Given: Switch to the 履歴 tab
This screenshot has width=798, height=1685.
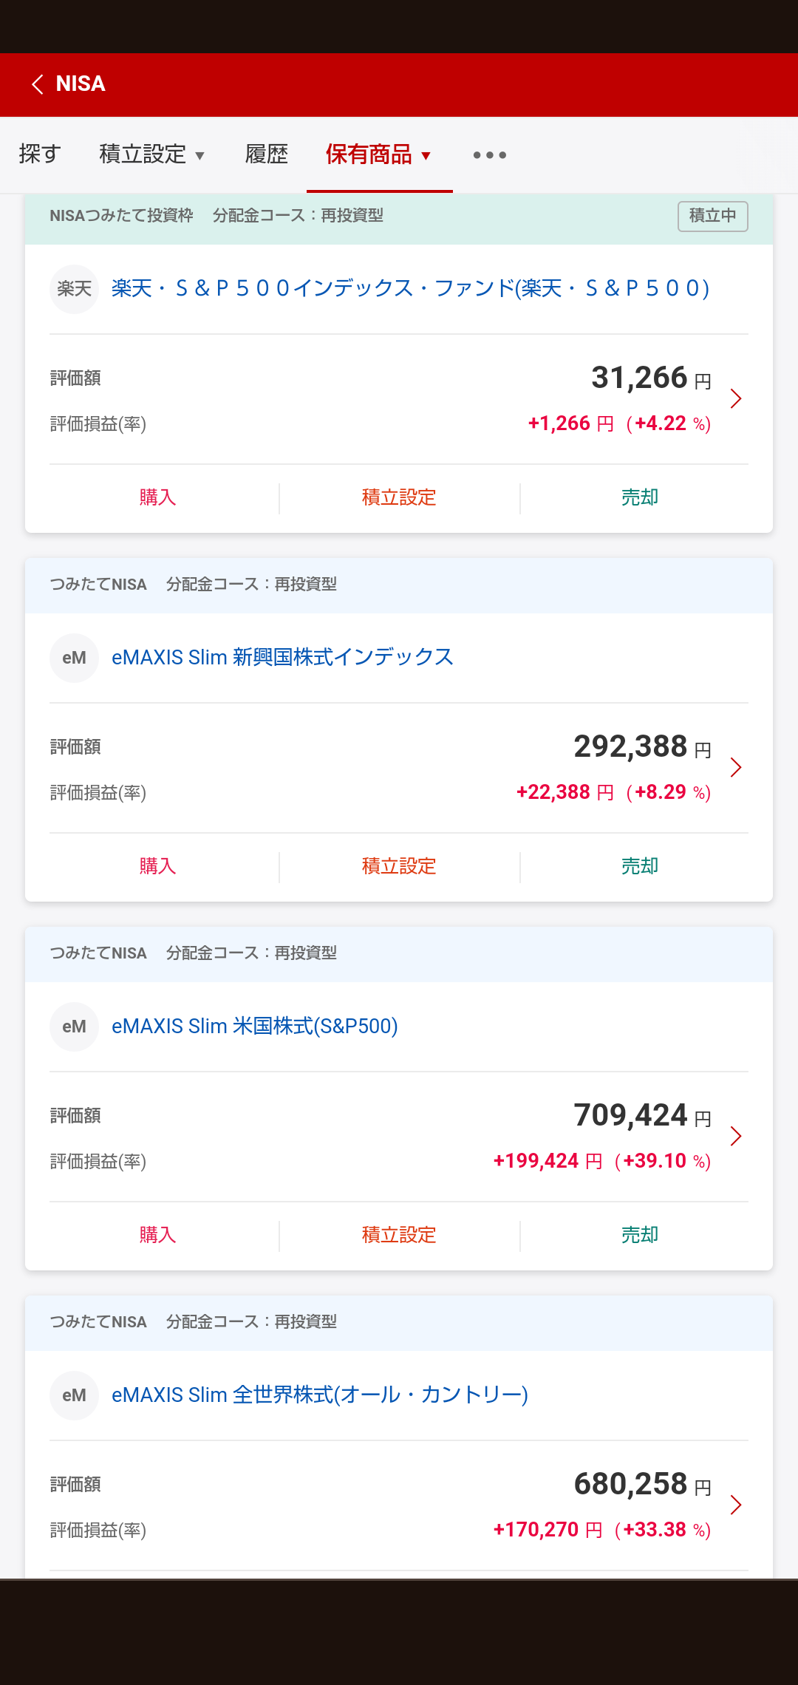Looking at the screenshot, I should [266, 154].
